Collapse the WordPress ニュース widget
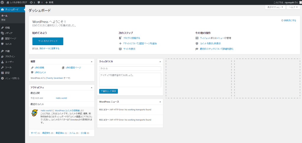Screen dimensions: 302x143 pyautogui.click(x=160, y=102)
